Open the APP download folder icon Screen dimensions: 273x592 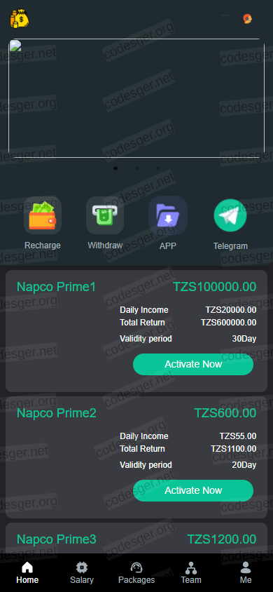167,215
